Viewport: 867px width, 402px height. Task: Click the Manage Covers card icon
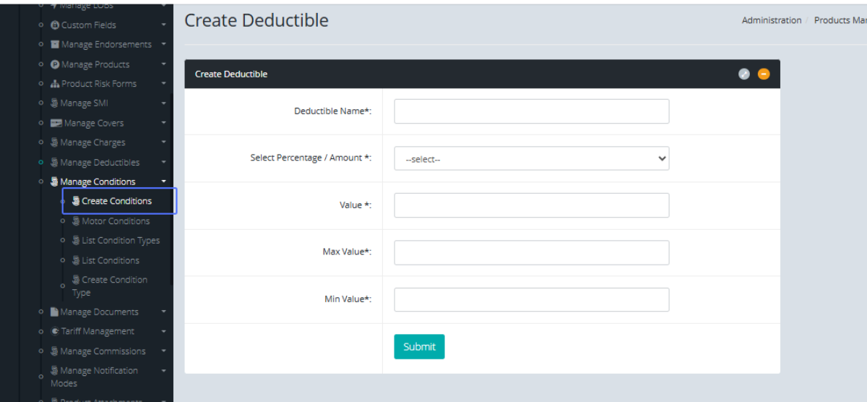click(56, 124)
